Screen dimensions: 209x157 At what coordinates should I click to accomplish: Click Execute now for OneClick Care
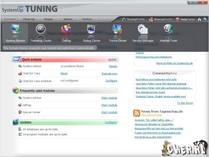click(x=109, y=73)
